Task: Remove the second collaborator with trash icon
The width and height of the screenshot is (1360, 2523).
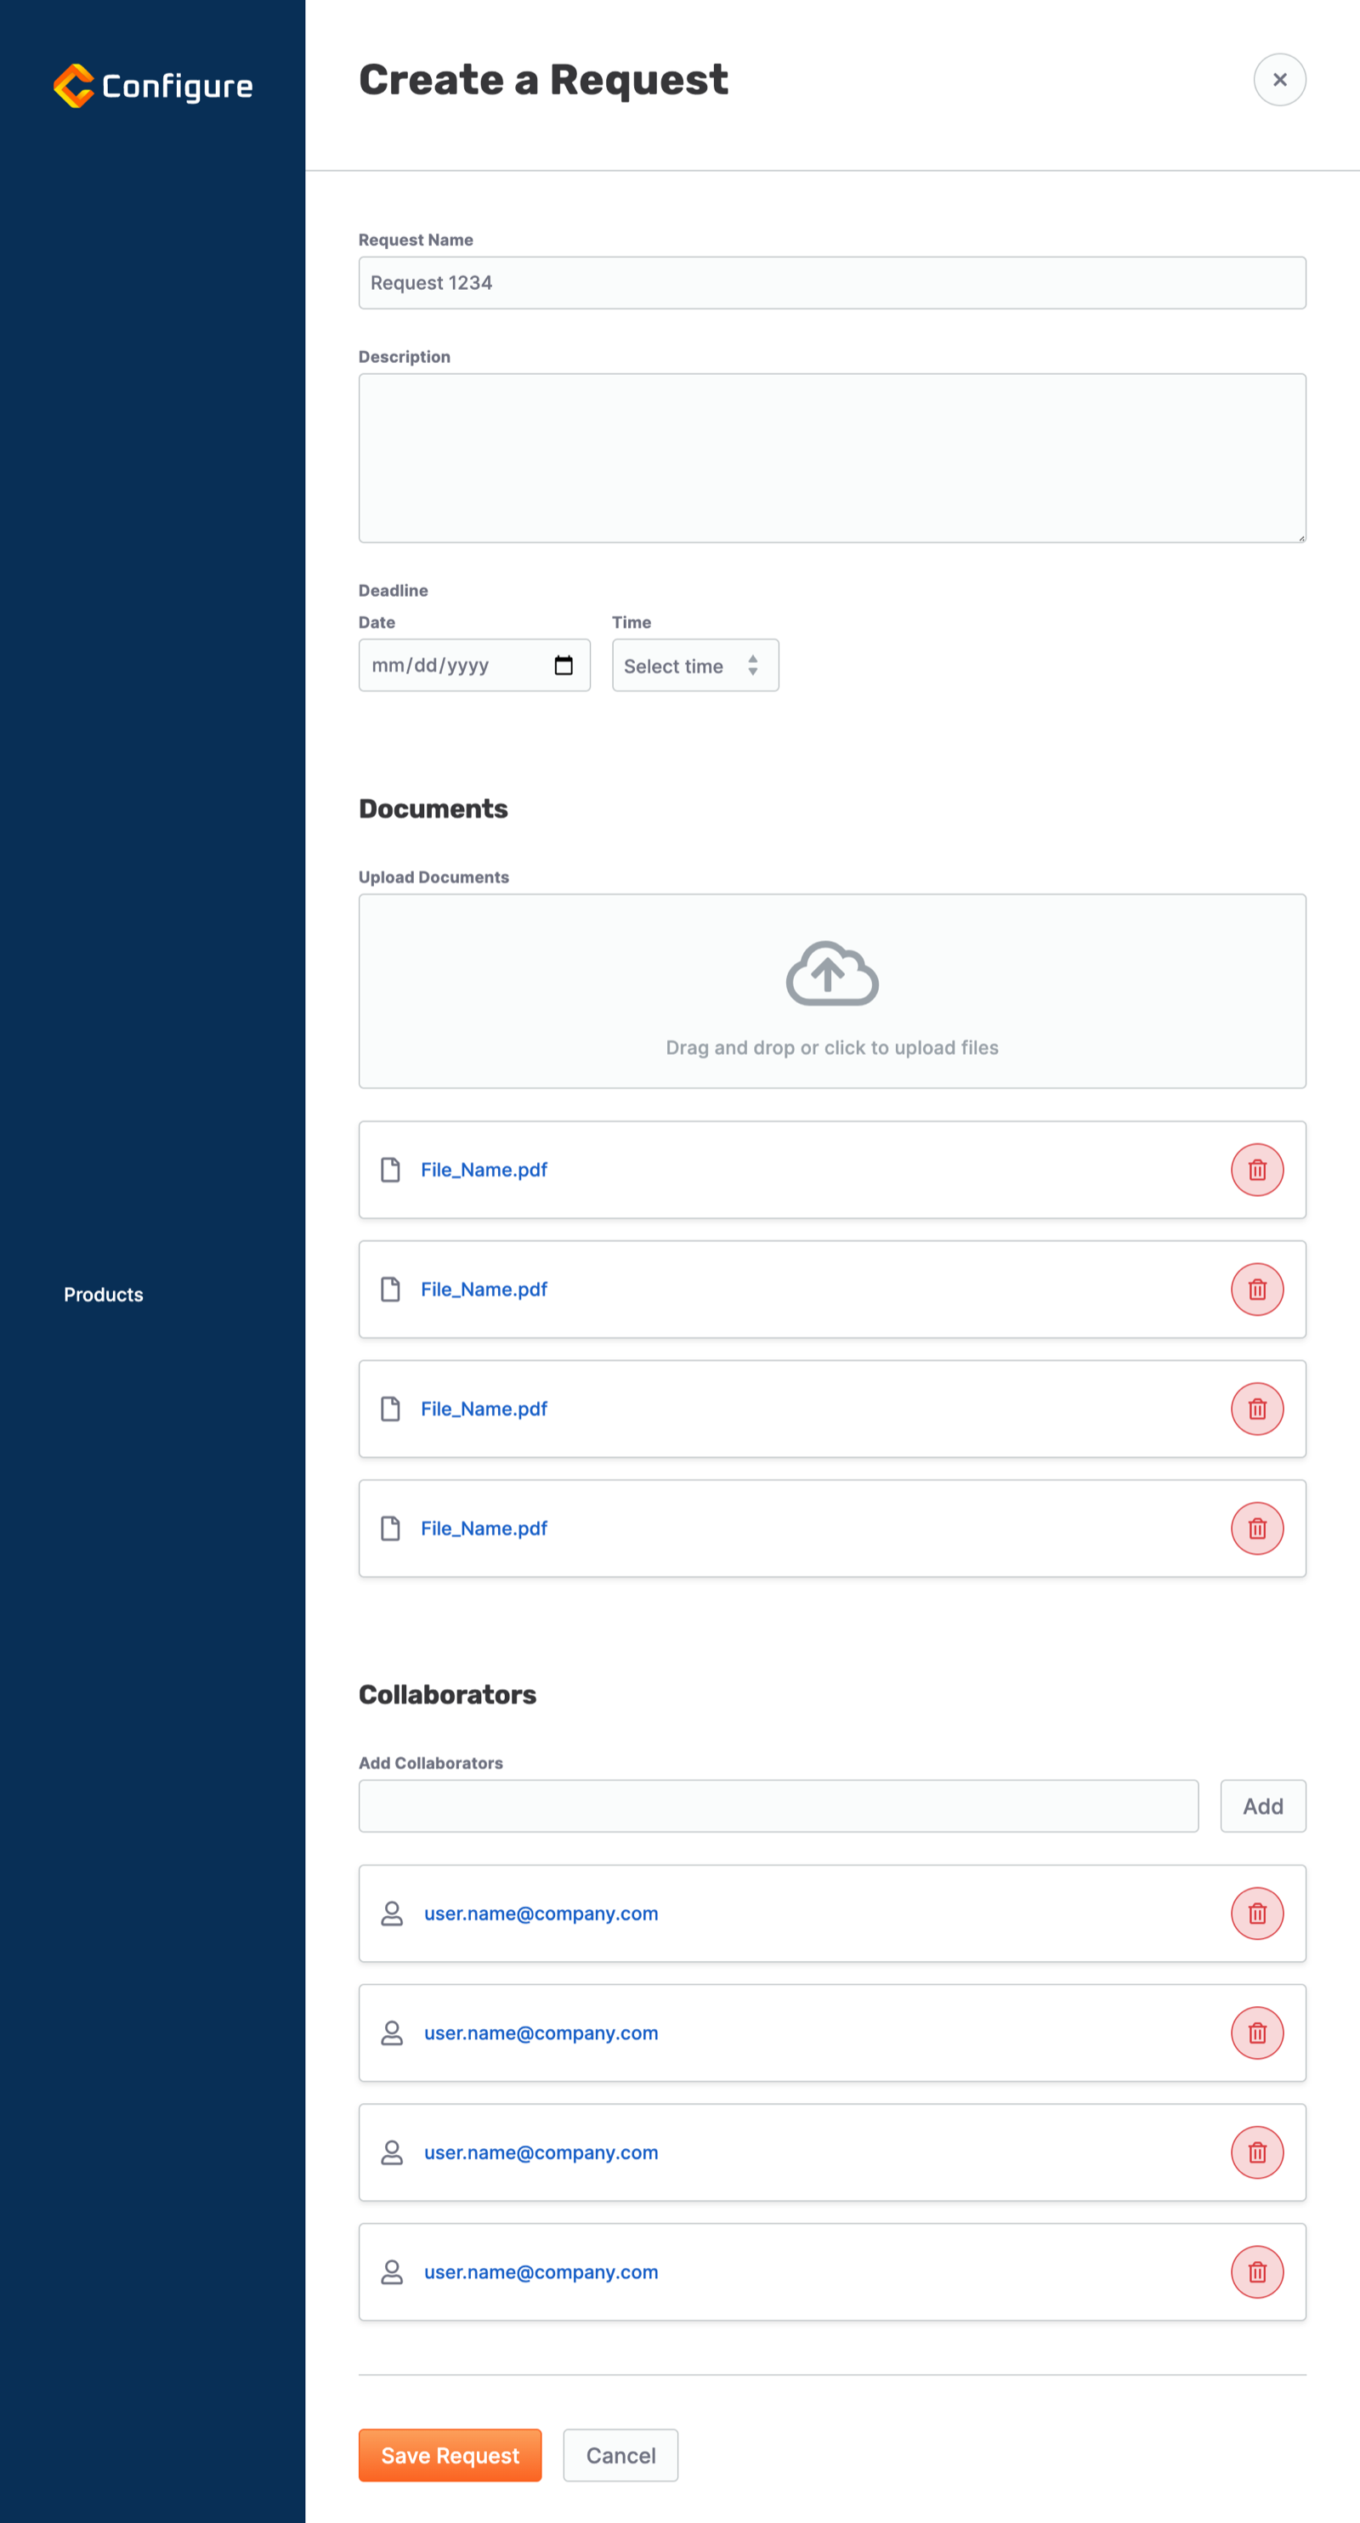Action: [1256, 2033]
